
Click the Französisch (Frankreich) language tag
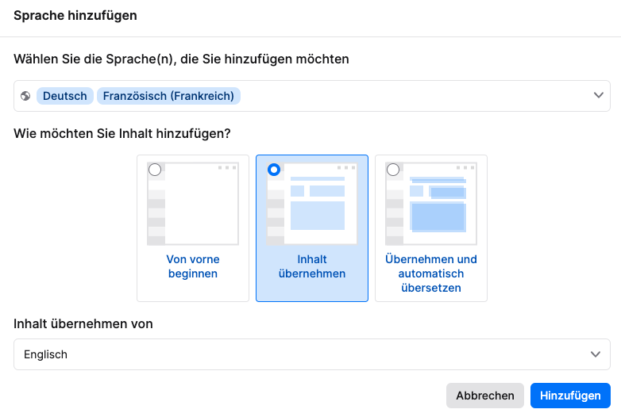pyautogui.click(x=168, y=96)
